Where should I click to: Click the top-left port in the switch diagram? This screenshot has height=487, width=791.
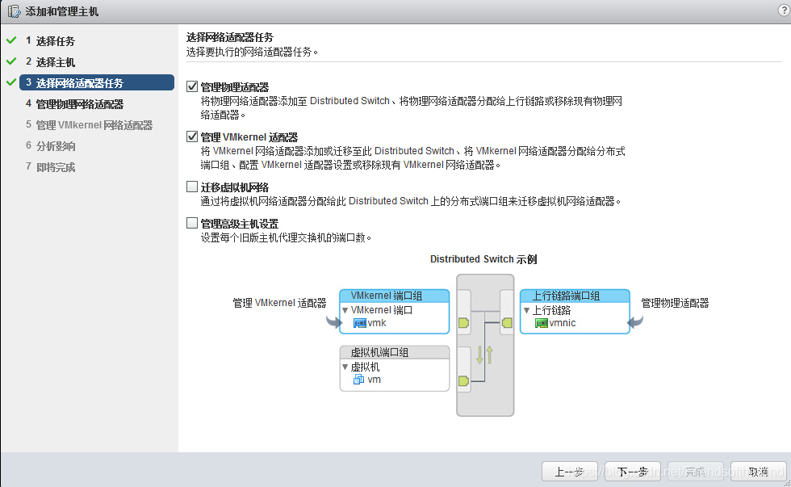coord(463,323)
